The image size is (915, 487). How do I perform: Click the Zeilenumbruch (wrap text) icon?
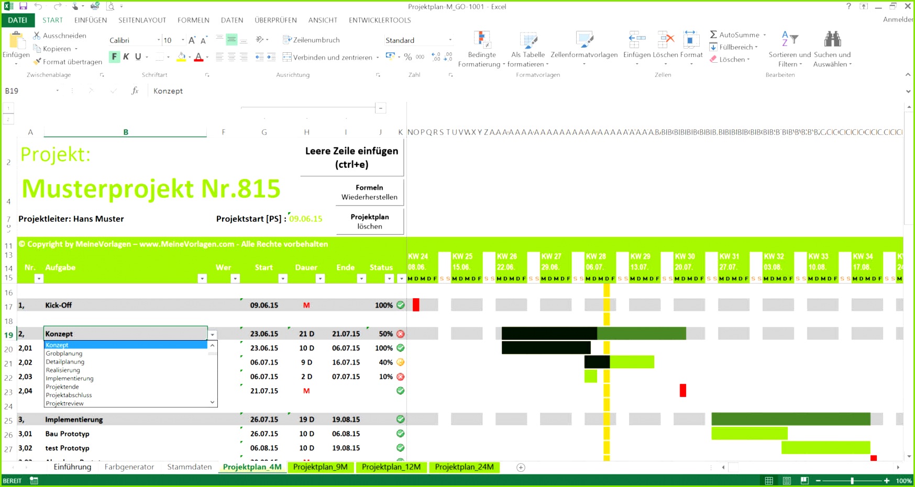287,39
